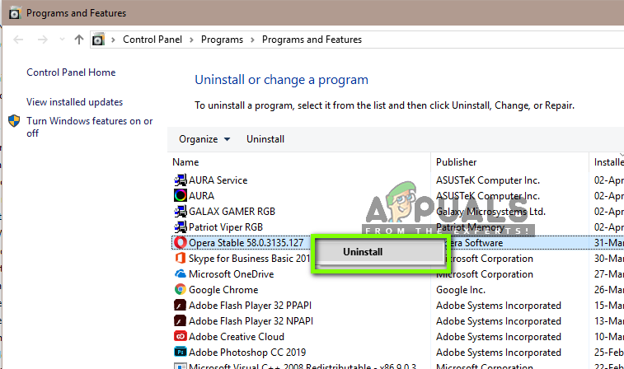Select Adobe Photoshop CC 2019 entry

click(247, 353)
